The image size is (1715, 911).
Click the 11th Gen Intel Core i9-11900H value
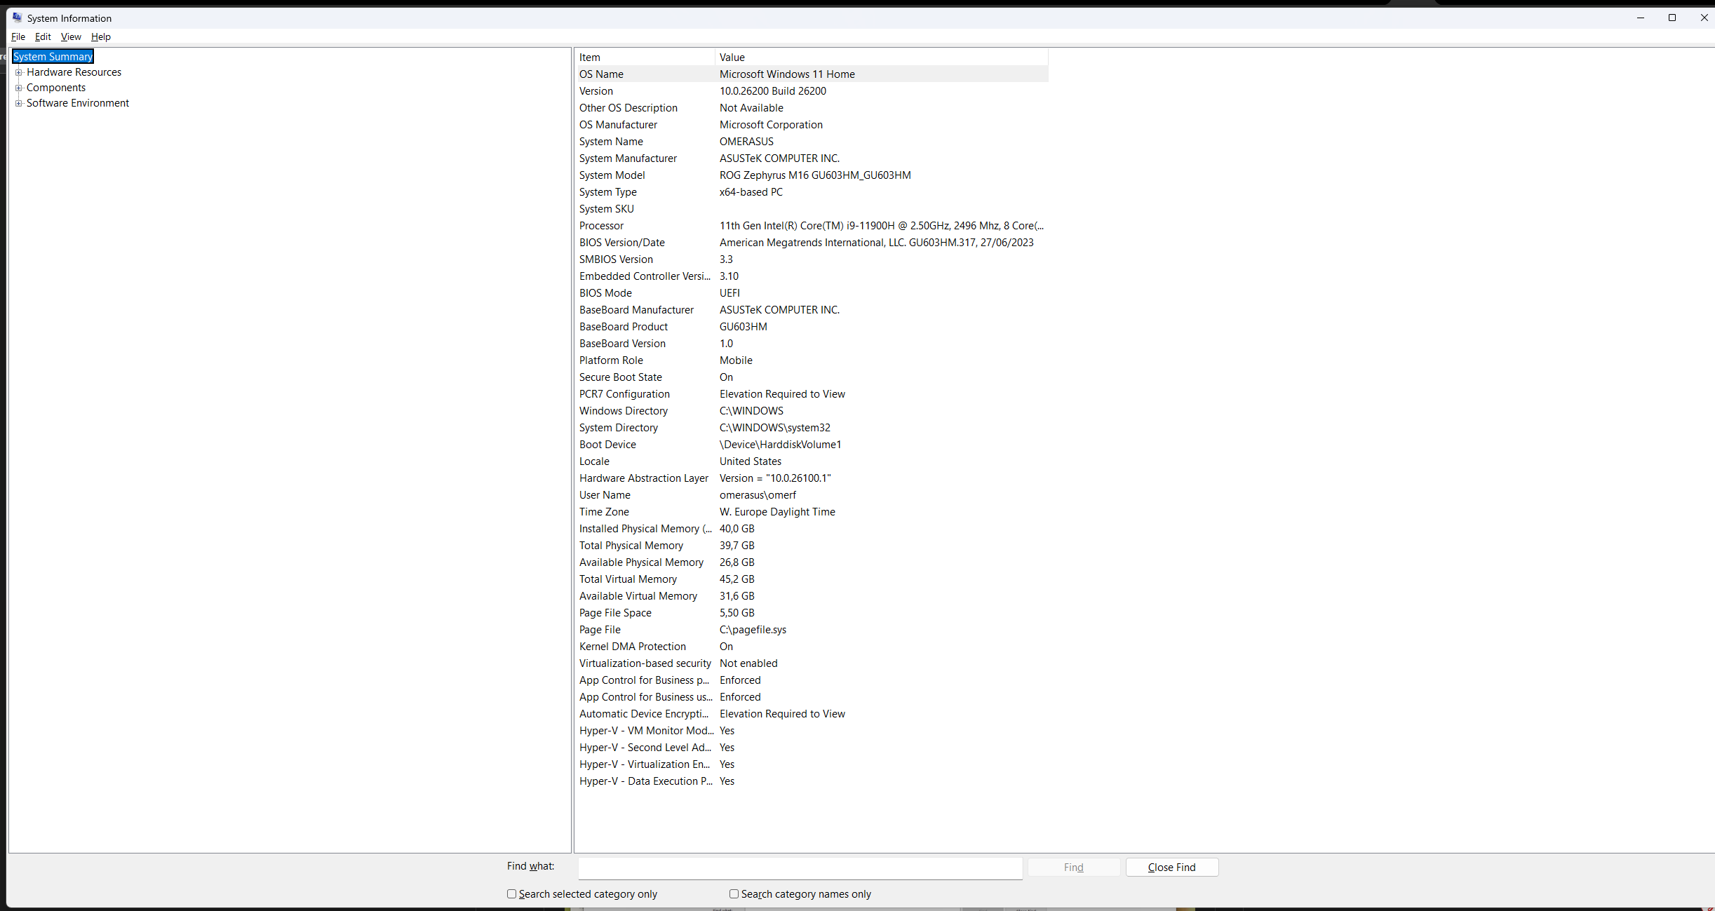882,226
